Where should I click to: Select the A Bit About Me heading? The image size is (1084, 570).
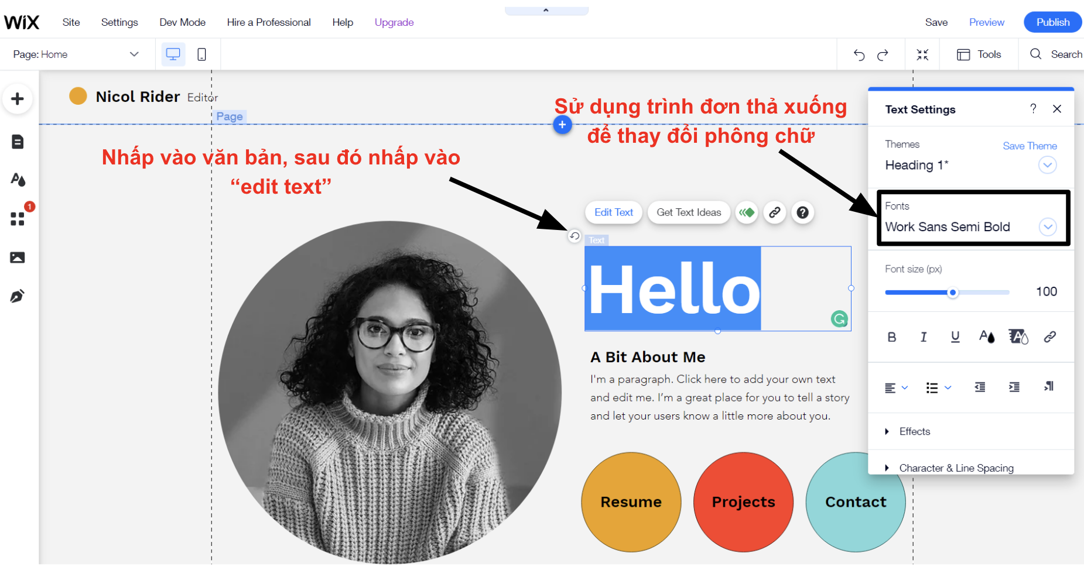click(x=648, y=357)
